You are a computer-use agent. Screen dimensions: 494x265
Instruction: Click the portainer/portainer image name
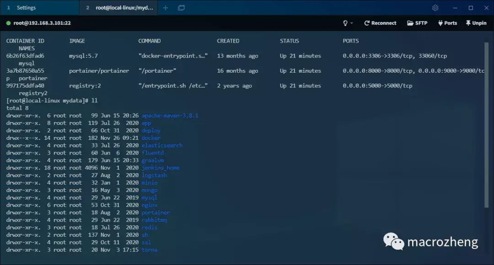99,71
